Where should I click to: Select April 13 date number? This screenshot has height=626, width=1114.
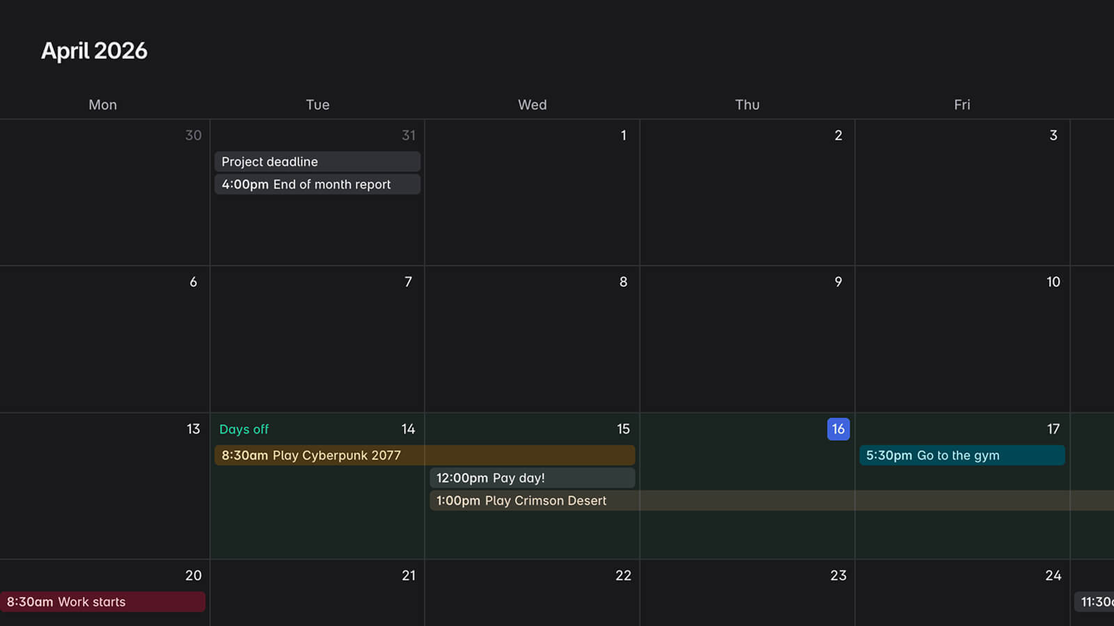click(x=194, y=429)
